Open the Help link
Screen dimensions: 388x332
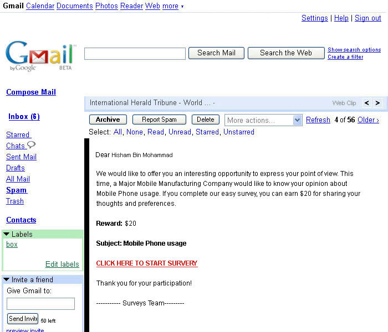point(341,18)
